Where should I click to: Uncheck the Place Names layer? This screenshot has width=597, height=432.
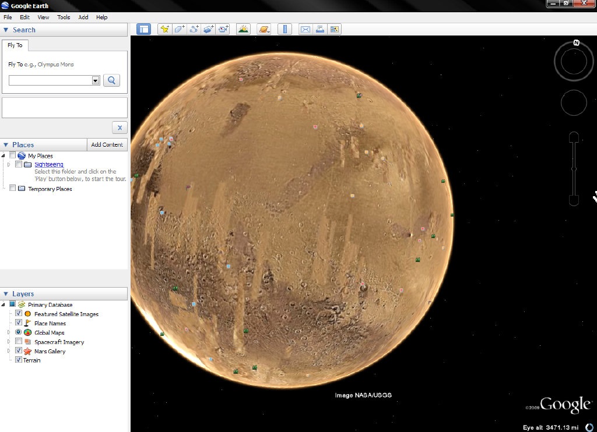pyautogui.click(x=18, y=323)
